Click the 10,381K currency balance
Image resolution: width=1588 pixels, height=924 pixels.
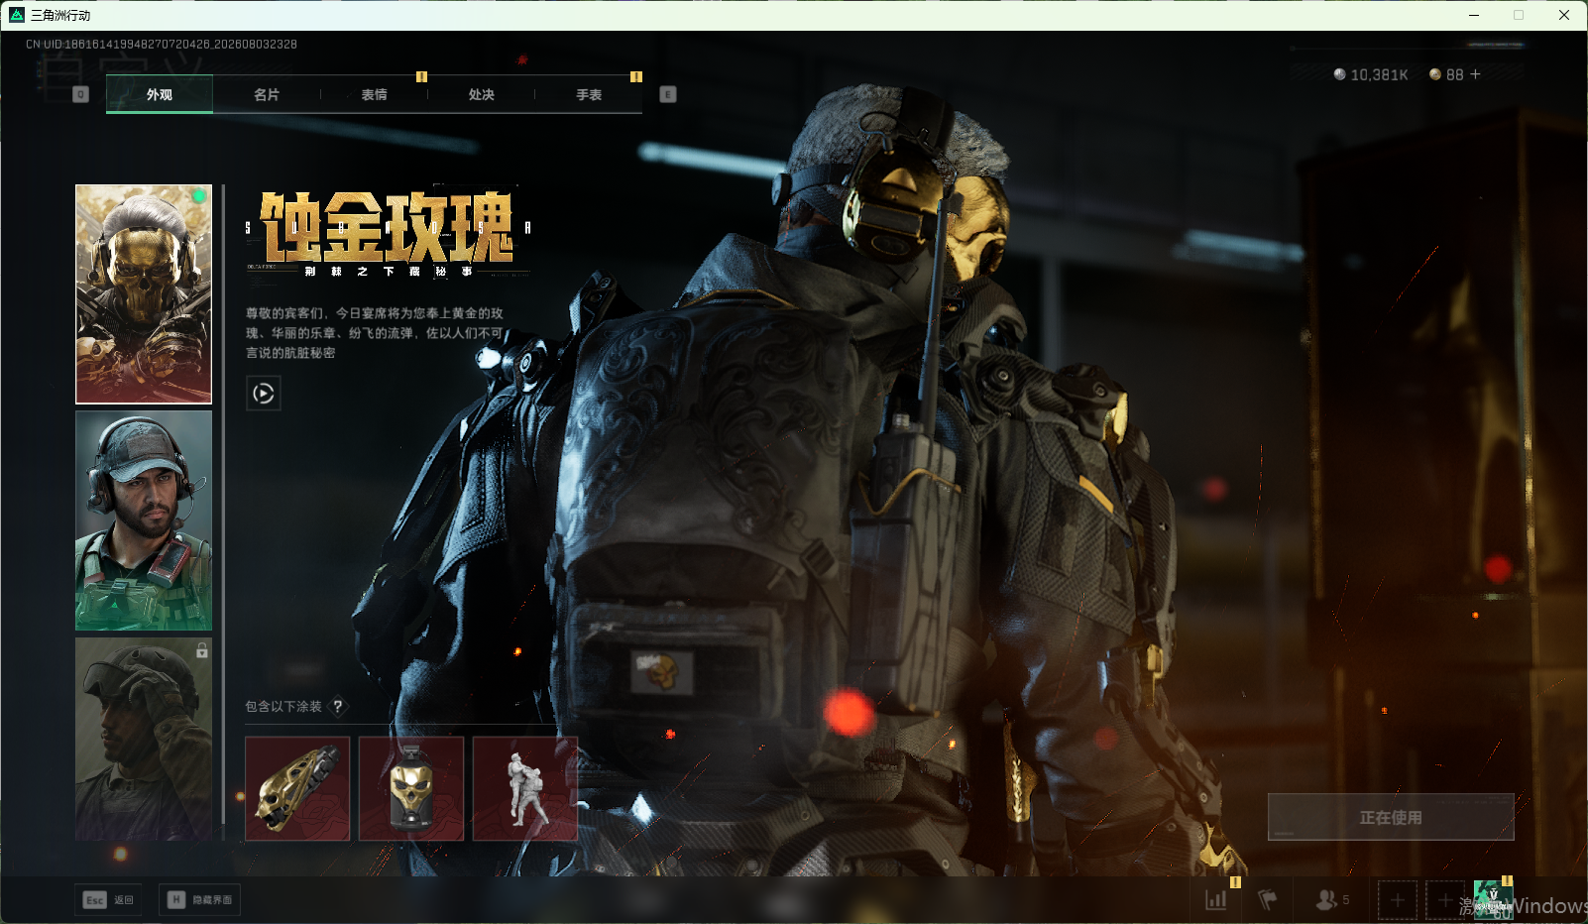click(1379, 74)
